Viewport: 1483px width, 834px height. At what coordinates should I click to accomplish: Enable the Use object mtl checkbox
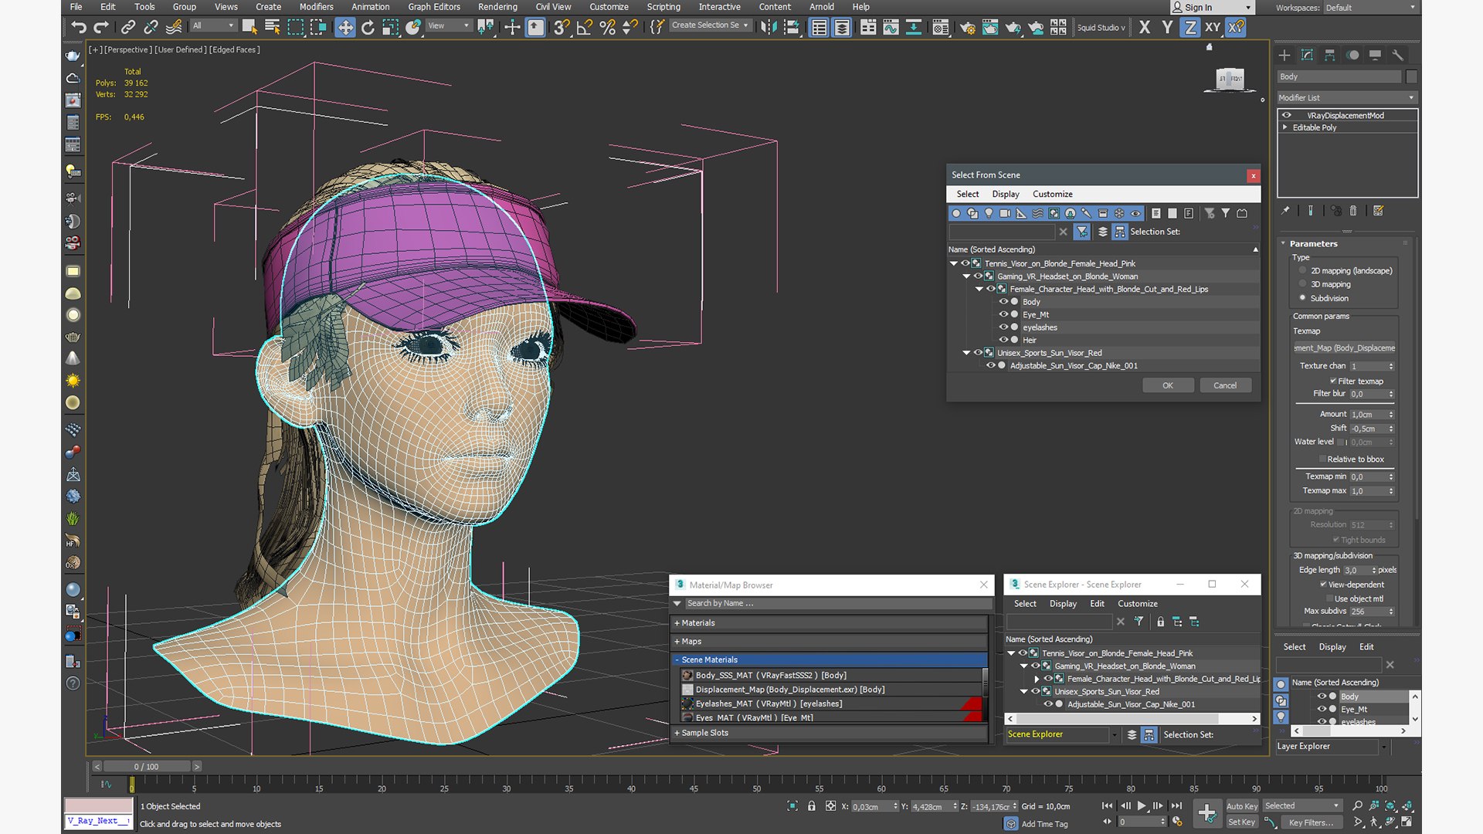point(1329,598)
